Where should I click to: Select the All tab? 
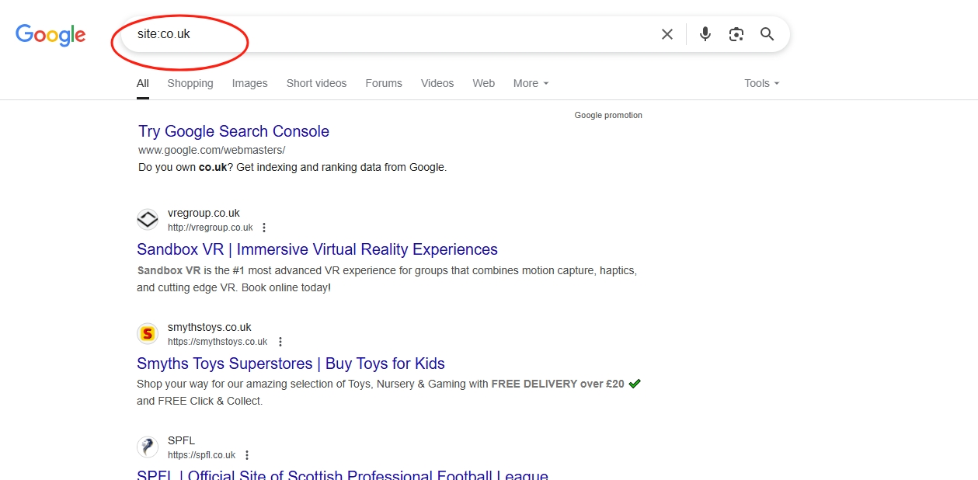pyautogui.click(x=143, y=83)
